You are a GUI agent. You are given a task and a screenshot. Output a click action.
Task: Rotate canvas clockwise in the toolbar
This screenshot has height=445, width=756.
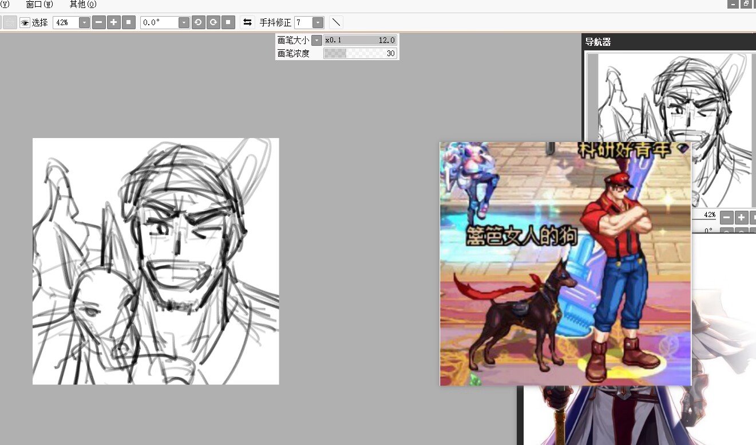pos(213,22)
